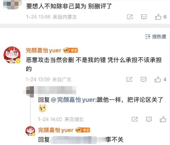The image size is (170, 145).
Task: Open replies on the 13:58 内蒙古 comment
Action: click(144, 17)
